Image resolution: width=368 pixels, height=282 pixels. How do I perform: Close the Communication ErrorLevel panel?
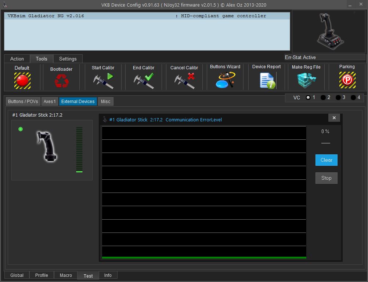coord(334,118)
